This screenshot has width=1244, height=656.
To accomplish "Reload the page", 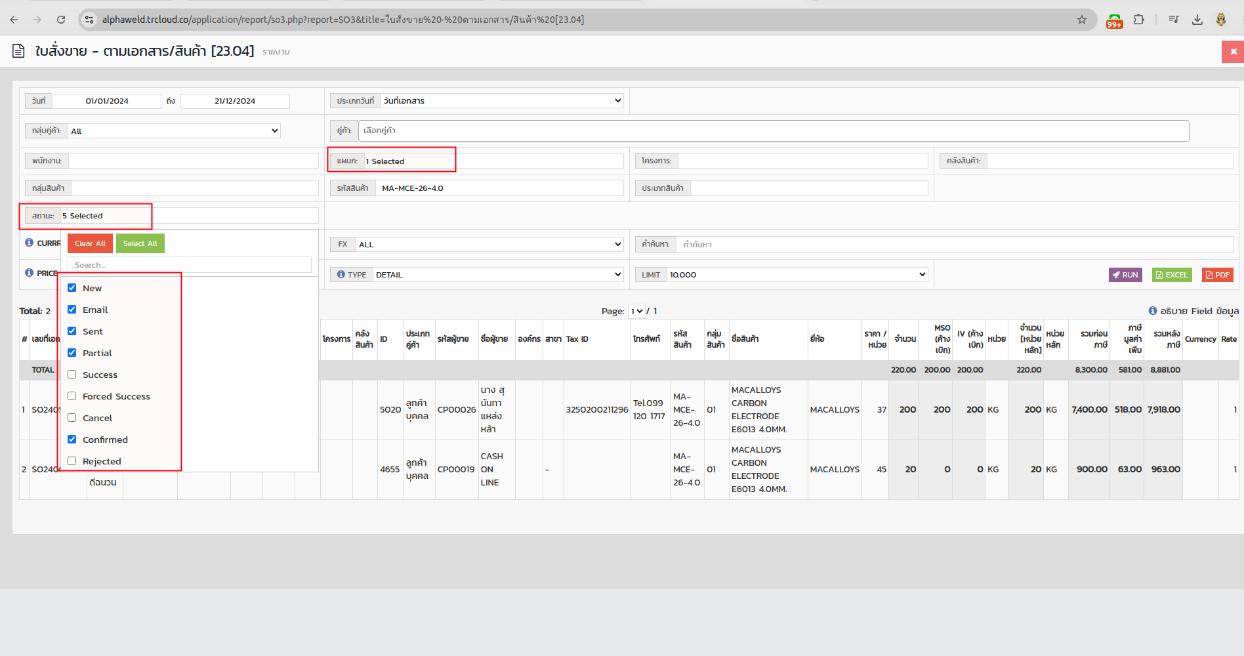I will [x=61, y=20].
